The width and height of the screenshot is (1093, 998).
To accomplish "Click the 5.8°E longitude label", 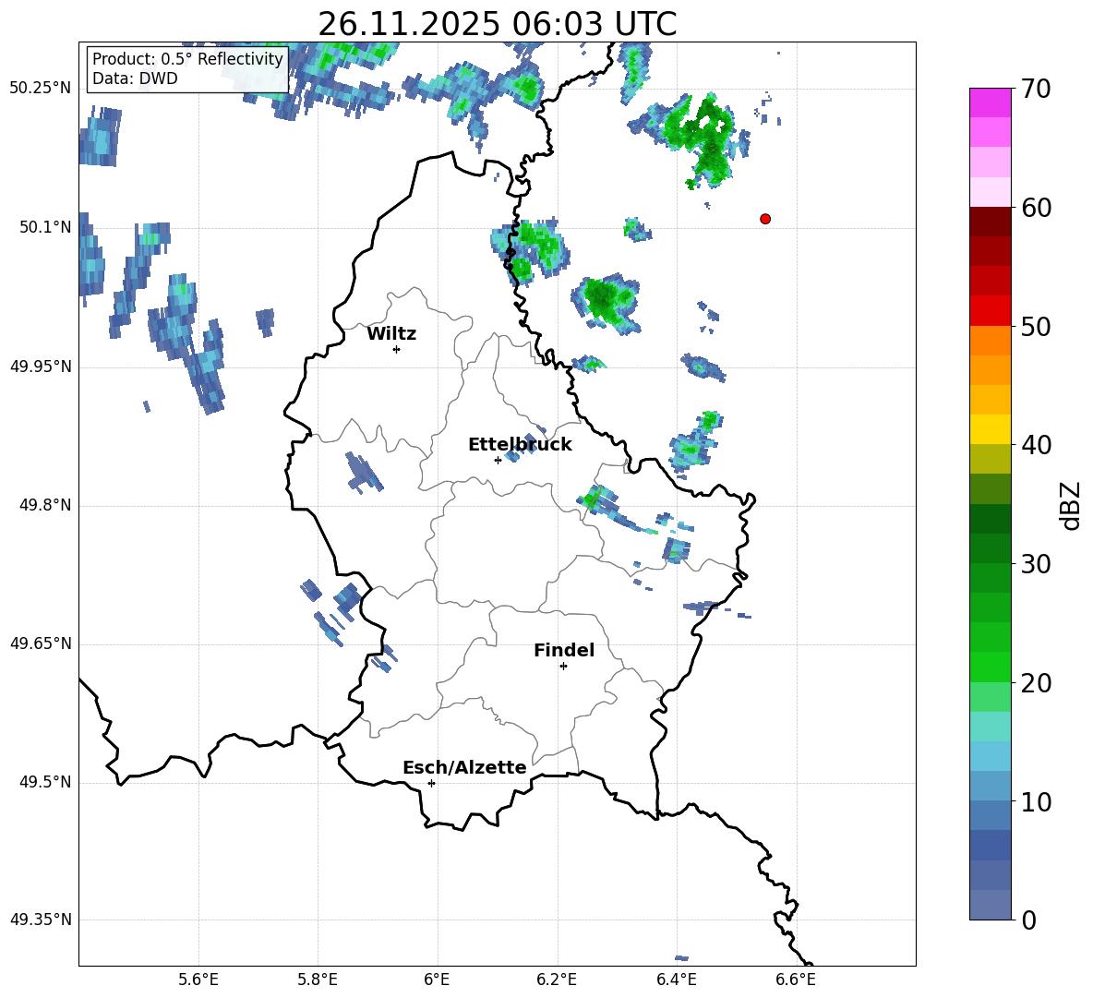I will click(x=318, y=980).
